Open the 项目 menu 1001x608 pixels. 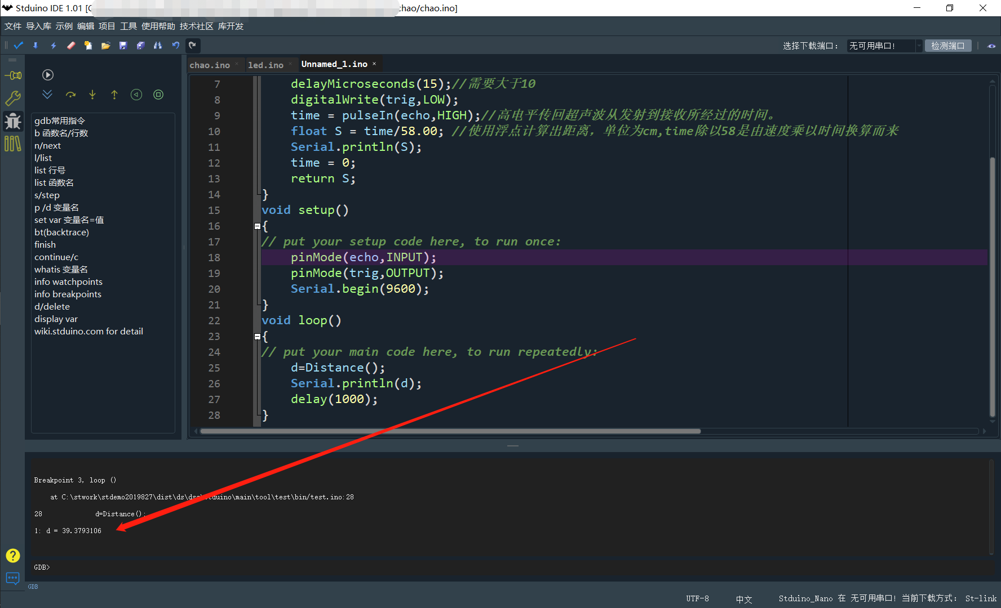tap(107, 26)
